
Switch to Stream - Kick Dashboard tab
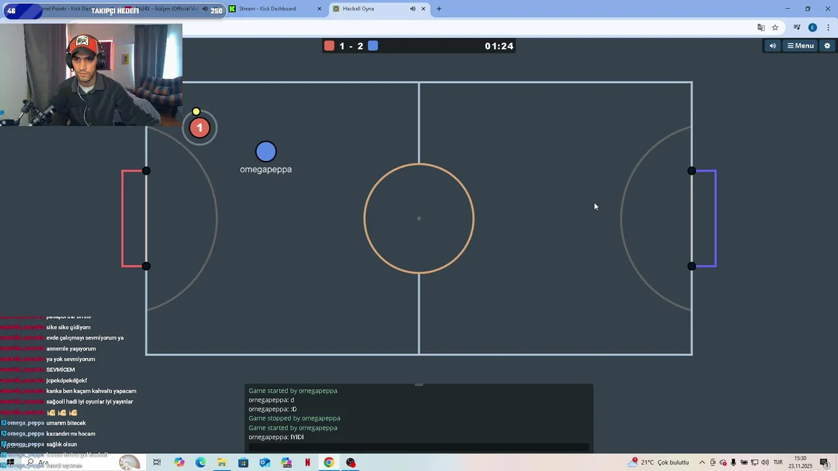pos(274,9)
